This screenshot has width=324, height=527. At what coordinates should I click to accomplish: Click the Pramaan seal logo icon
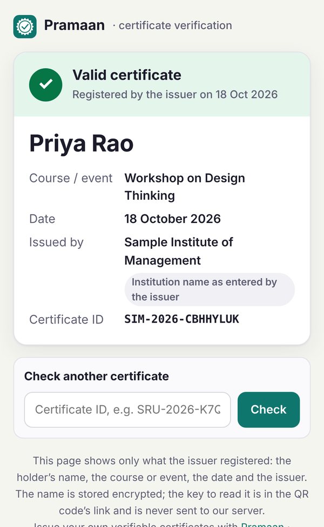click(x=25, y=27)
